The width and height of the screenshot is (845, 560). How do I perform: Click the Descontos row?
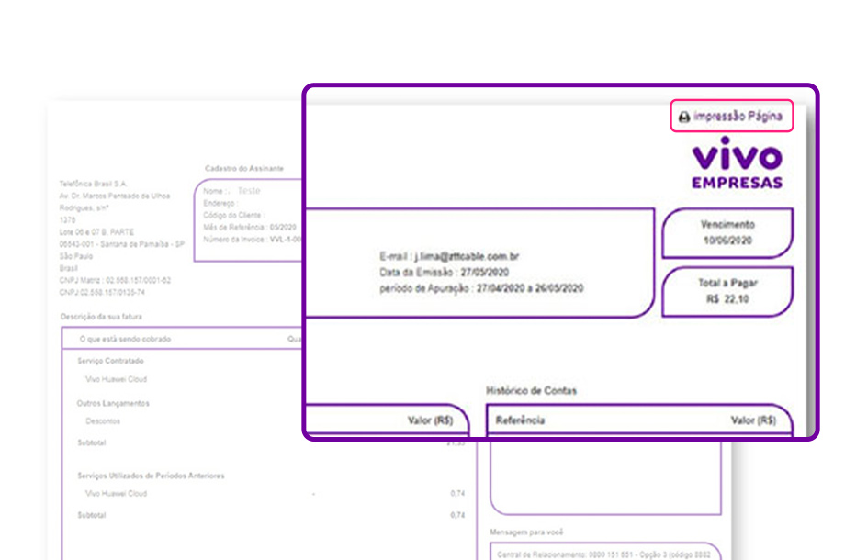pyautogui.click(x=103, y=421)
